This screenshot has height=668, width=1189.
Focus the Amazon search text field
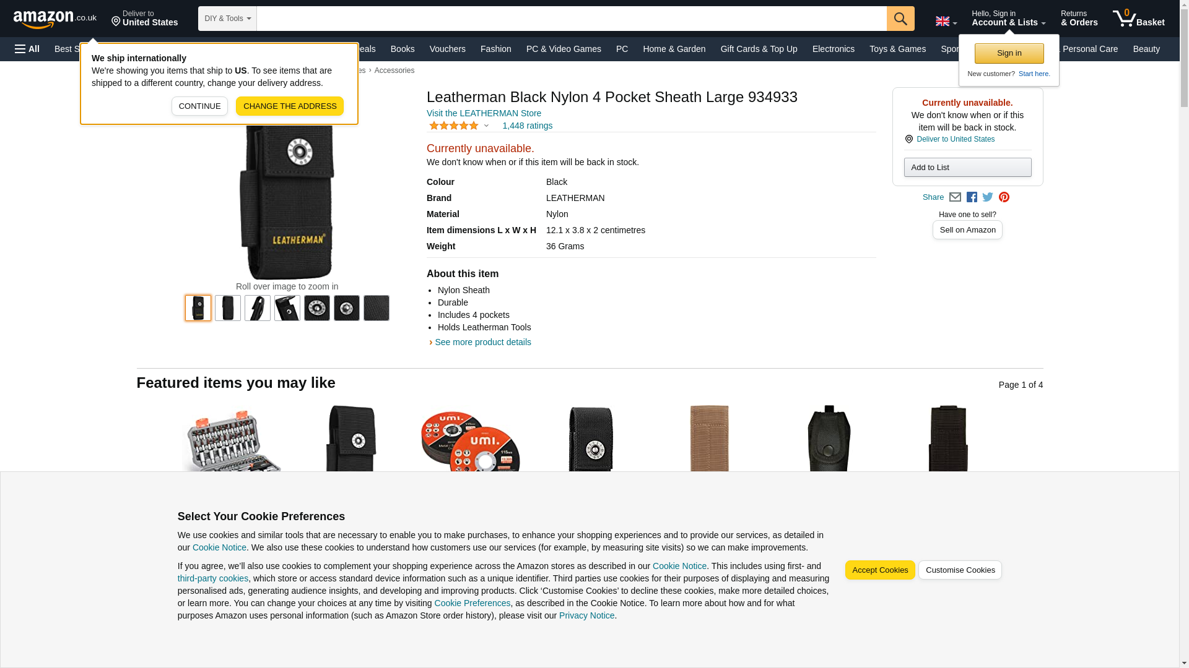point(572,19)
